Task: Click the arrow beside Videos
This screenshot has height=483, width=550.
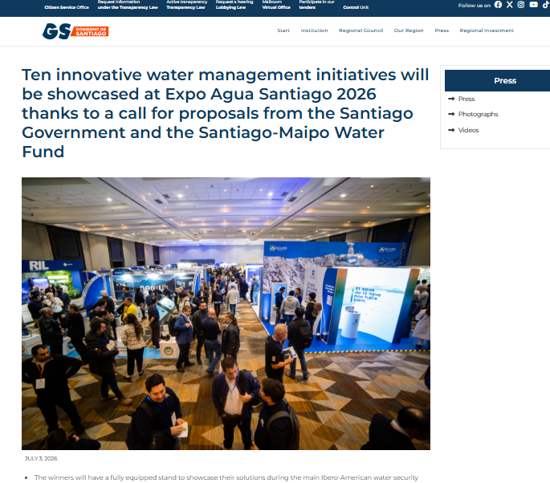Action: pyautogui.click(x=451, y=130)
